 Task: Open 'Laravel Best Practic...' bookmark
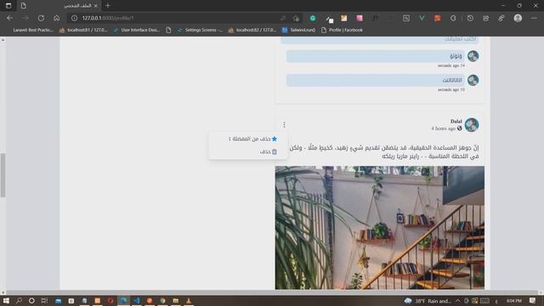click(x=33, y=31)
